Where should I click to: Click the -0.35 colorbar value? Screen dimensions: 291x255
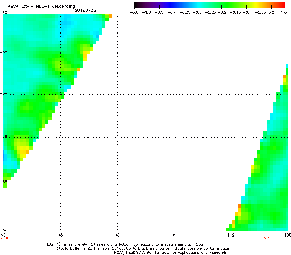point(185,13)
